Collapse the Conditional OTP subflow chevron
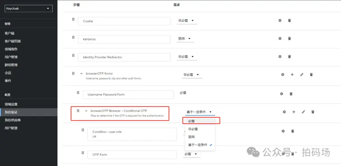 point(86,111)
